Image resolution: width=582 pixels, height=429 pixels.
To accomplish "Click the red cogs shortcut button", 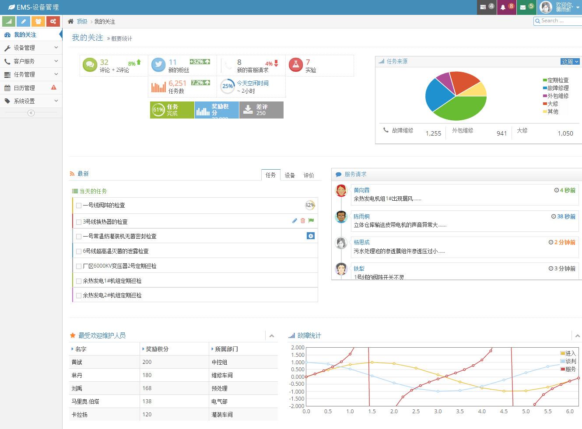I will click(x=53, y=21).
